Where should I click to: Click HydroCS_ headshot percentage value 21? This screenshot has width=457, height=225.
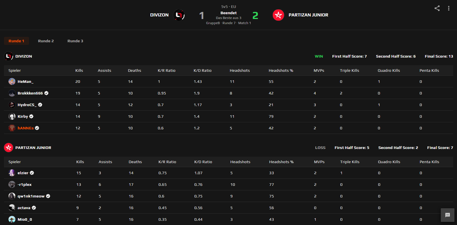coord(271,105)
